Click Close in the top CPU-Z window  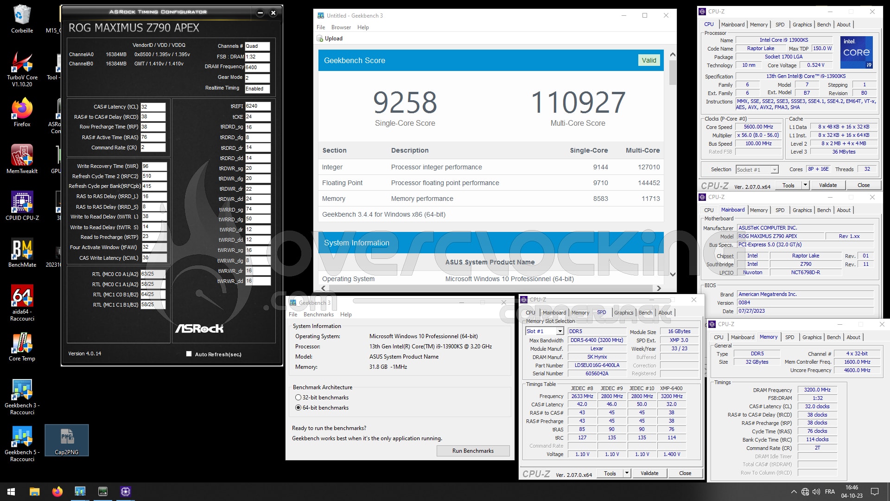(864, 185)
